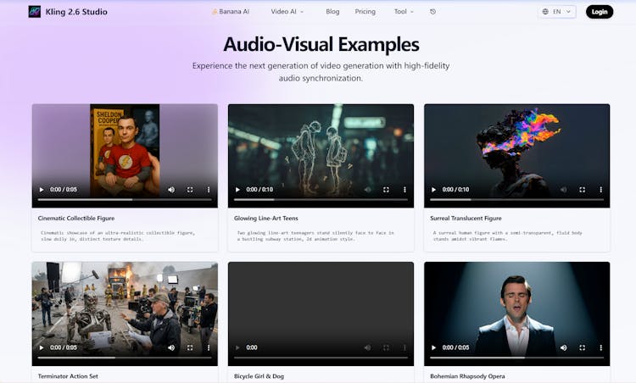Go to the Blog page
Screen dimensions: 636x383
[x=332, y=12]
